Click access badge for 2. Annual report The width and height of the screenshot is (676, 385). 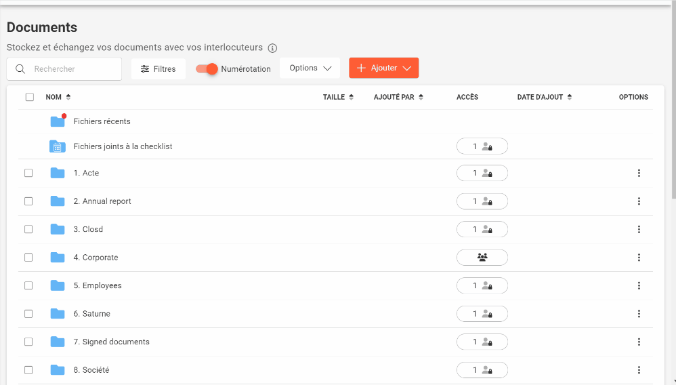pyautogui.click(x=482, y=201)
